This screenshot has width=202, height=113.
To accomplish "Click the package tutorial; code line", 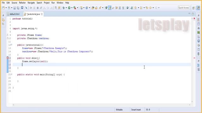I will tap(22, 19).
